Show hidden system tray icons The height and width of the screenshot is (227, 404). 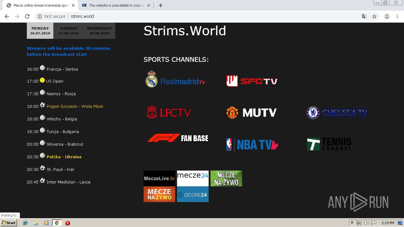(352, 223)
